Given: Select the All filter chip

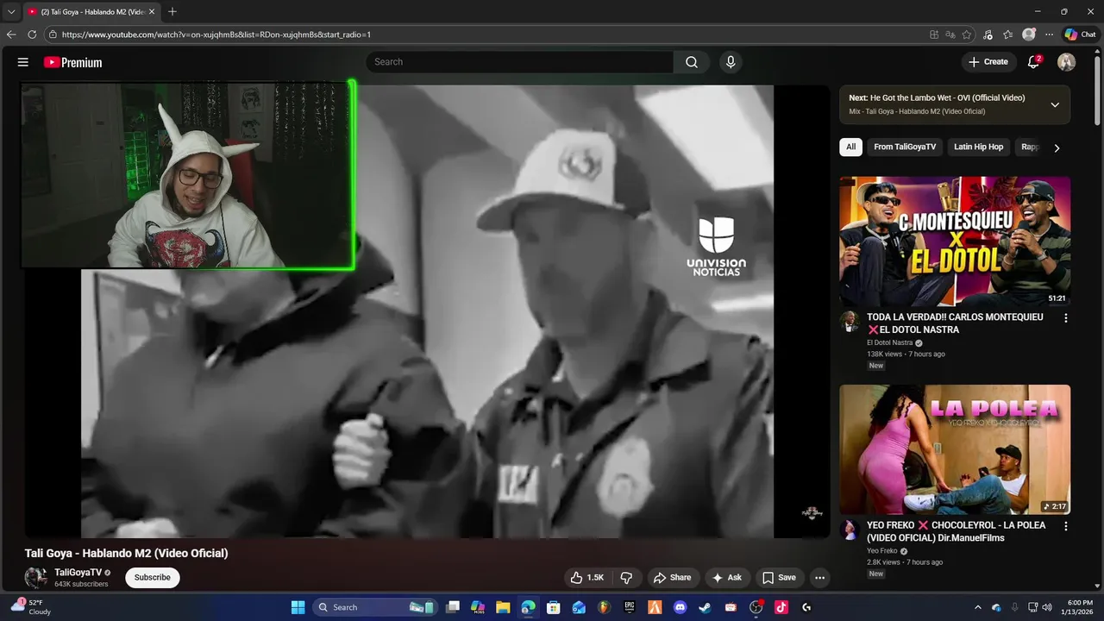Looking at the screenshot, I should [x=850, y=147].
